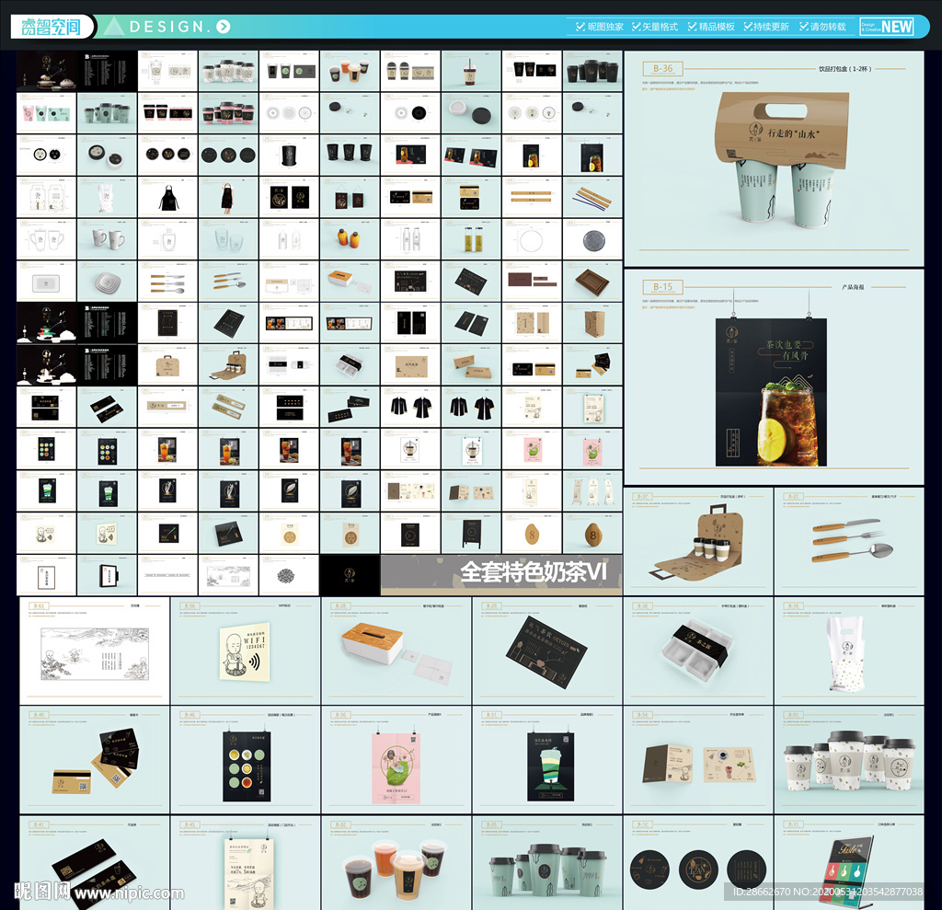
Task: Open the B-46 black tea poster preview
Action: tap(245, 760)
